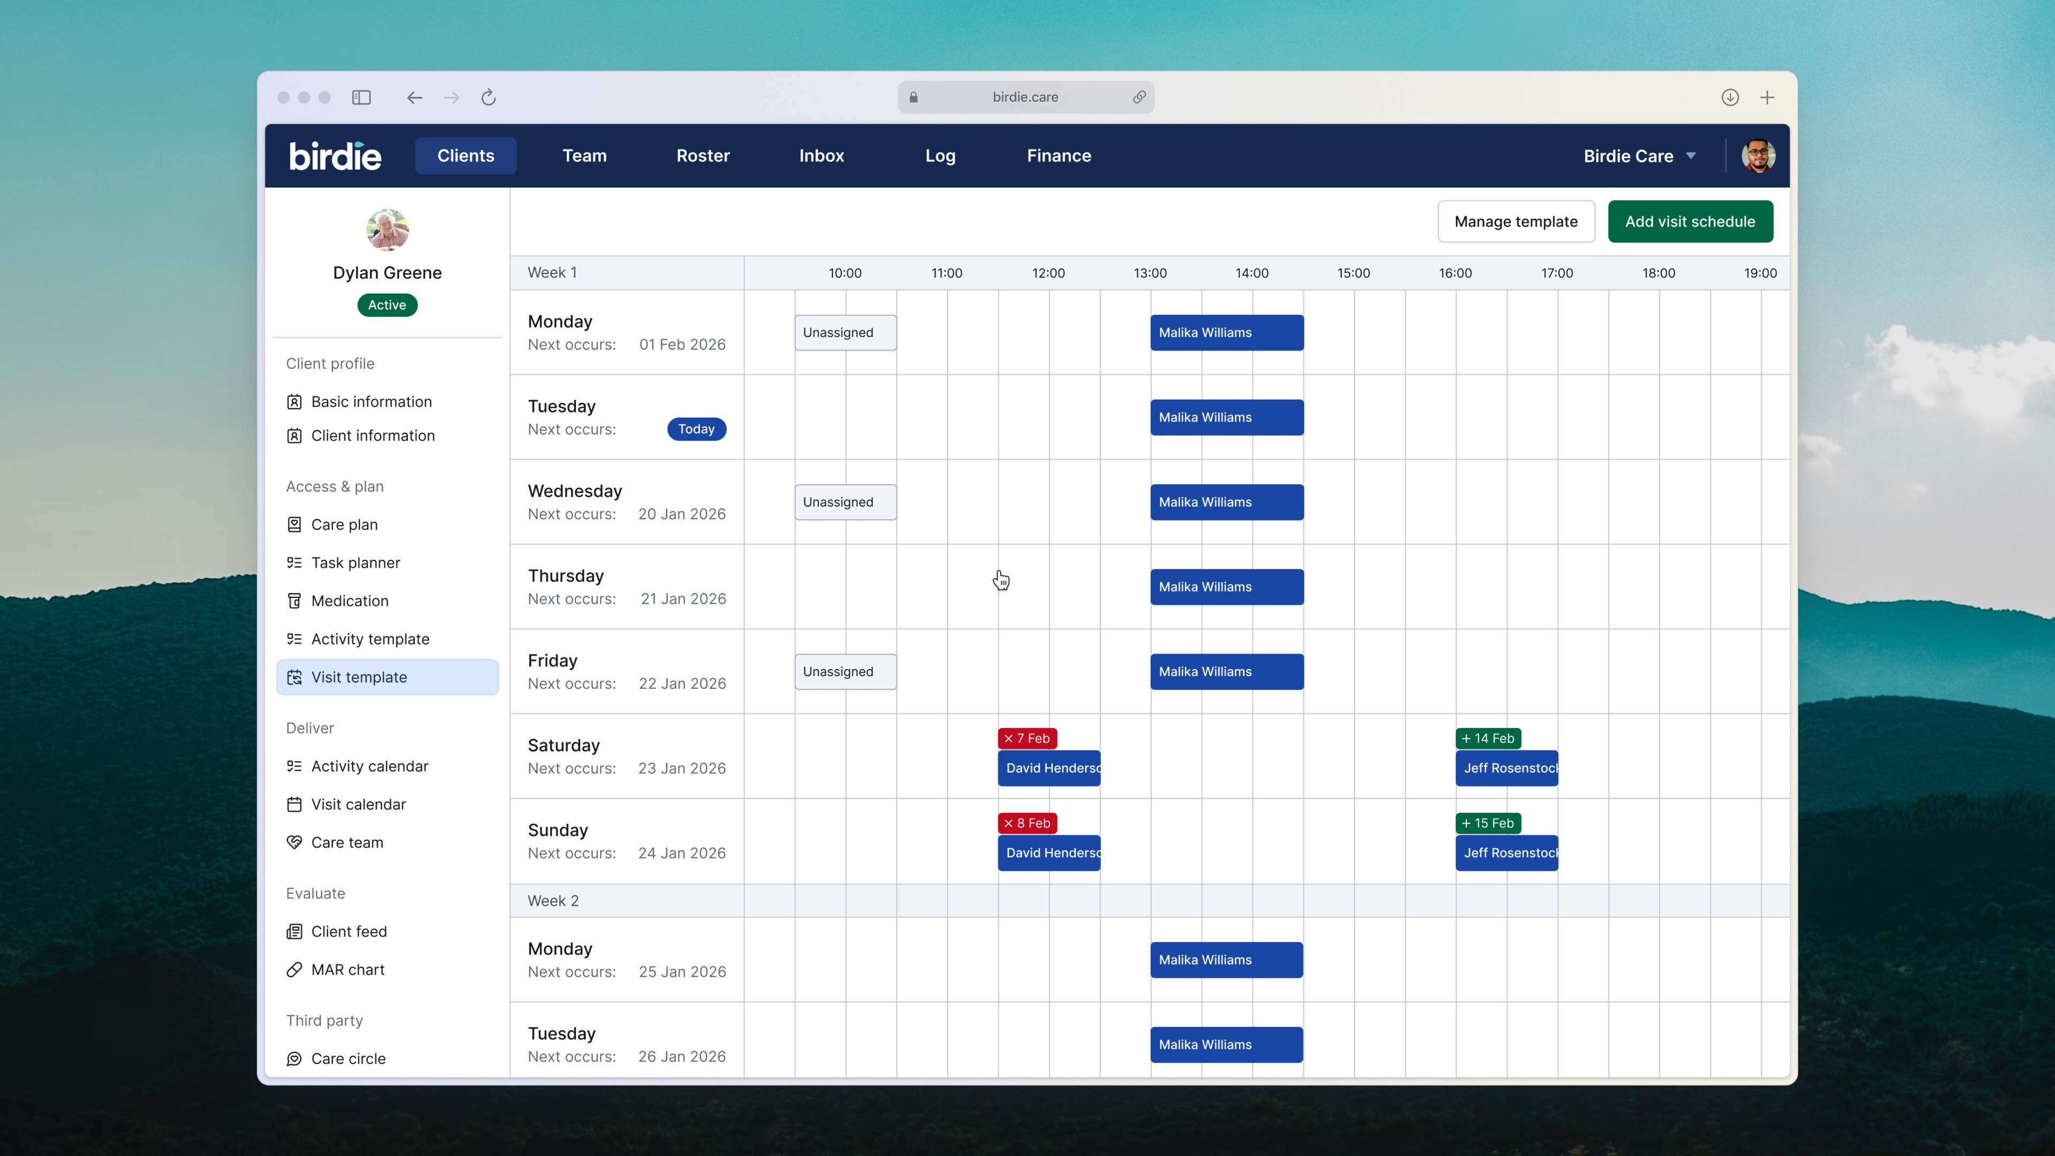Click the Care circle chat icon
Image resolution: width=2055 pixels, height=1156 pixels.
[x=294, y=1059]
